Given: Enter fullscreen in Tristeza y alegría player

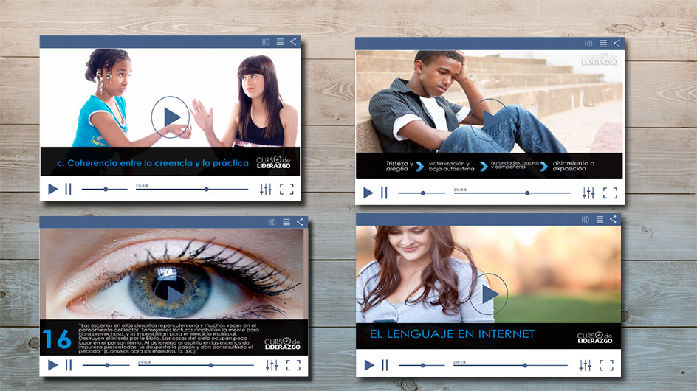Looking at the screenshot, I should 610,193.
